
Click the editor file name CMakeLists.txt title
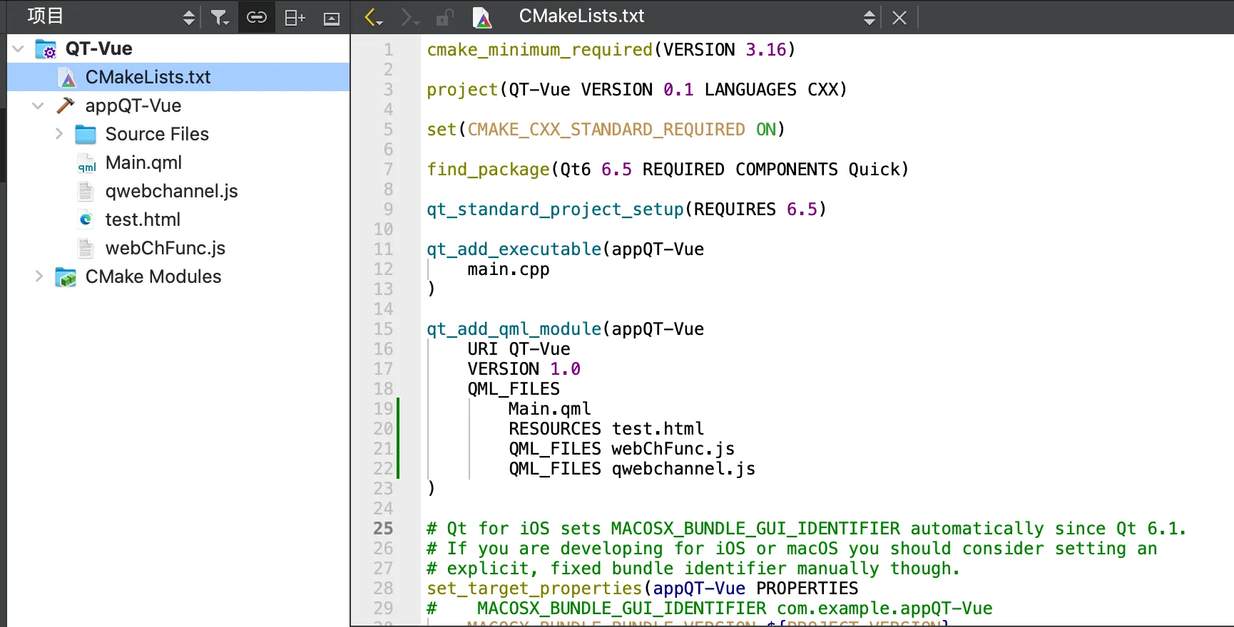[x=581, y=16]
